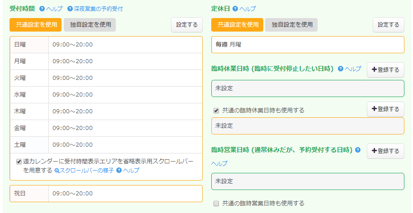Click magnifier icon for スクロールバーの様子
Image resolution: width=413 pixels, height=213 pixels.
(57, 171)
